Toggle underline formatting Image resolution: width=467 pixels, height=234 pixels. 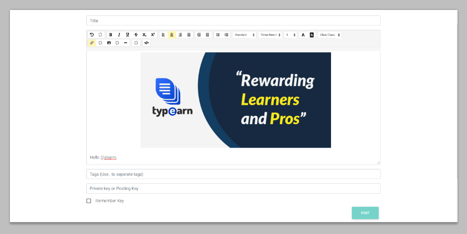click(x=128, y=35)
